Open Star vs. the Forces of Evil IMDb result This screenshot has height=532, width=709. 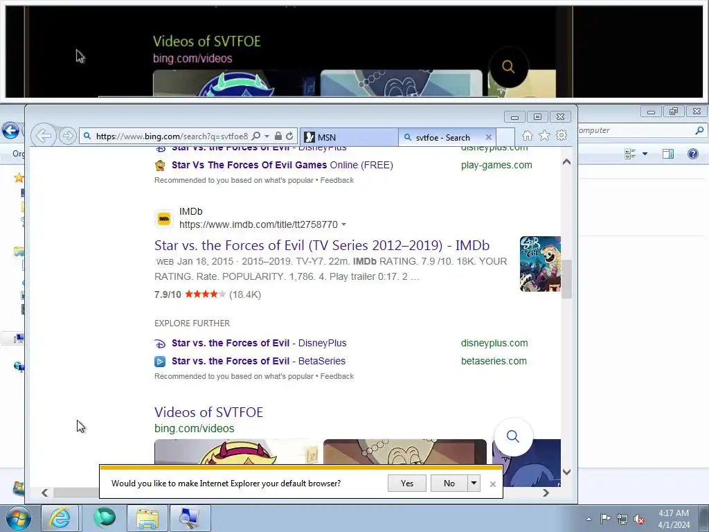point(322,245)
